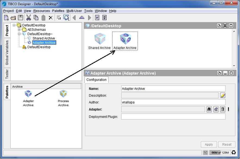This screenshot has height=159, width=240.
Task: Select Shared Archive in the project tree
Action: click(43, 38)
